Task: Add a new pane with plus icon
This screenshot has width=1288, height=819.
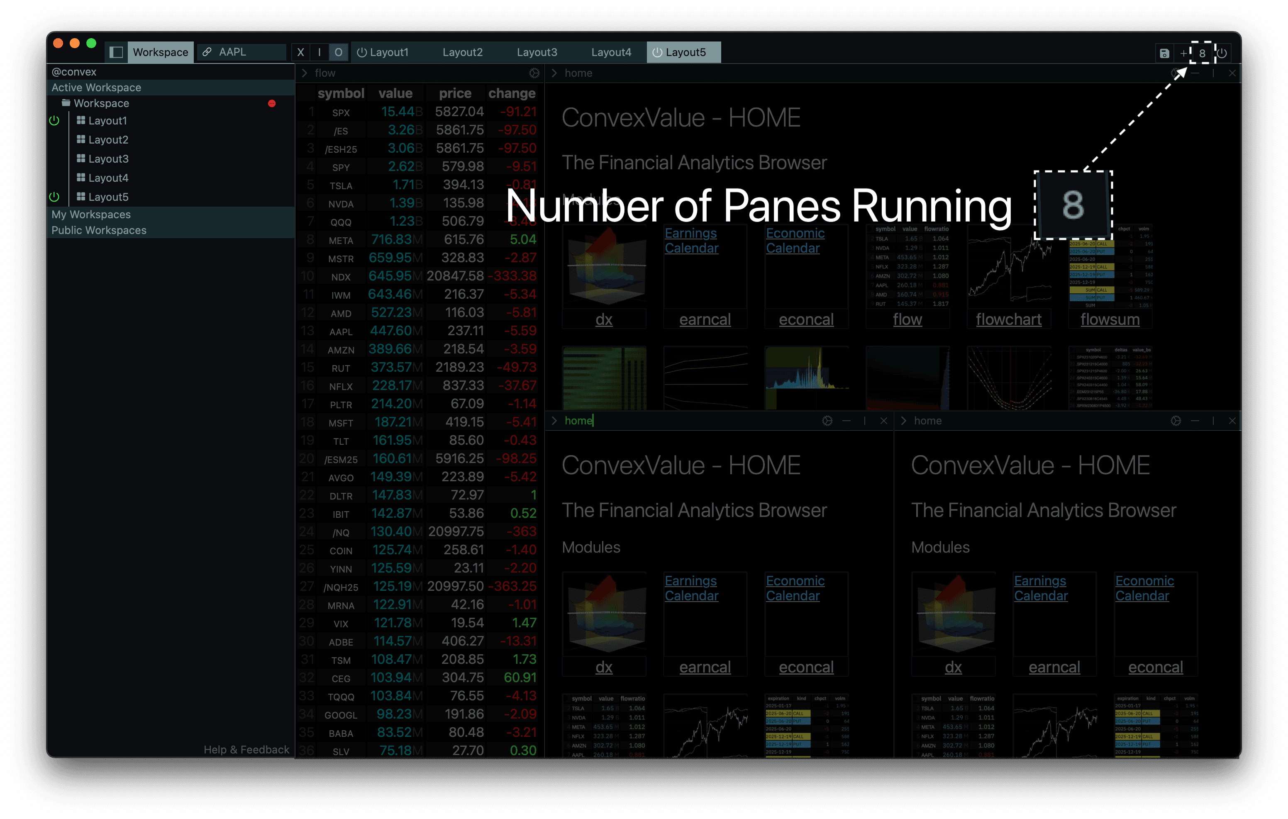Action: (x=1184, y=53)
